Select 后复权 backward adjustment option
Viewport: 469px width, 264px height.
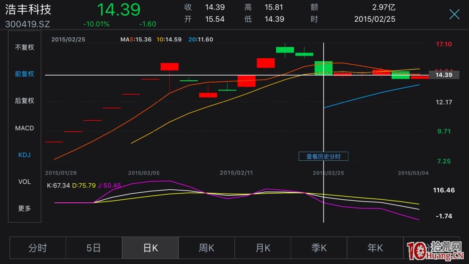coord(24,101)
